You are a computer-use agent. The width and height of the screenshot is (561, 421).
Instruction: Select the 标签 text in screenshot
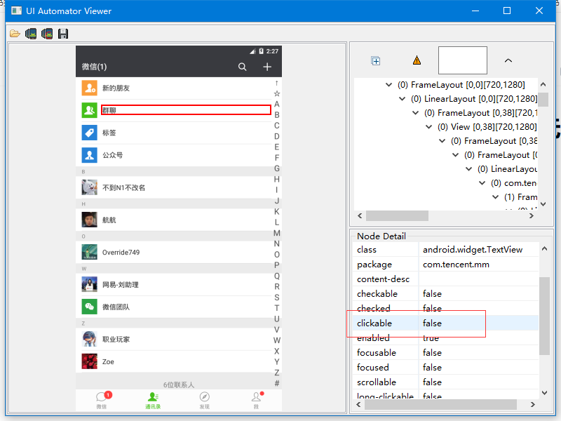click(109, 133)
